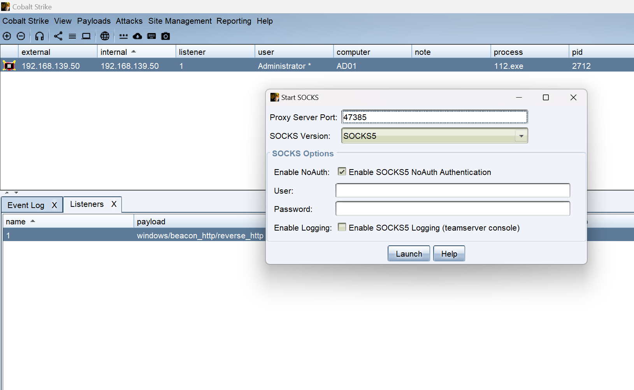634x390 pixels.
Task: Show the pivot graph view icon
Action: point(58,36)
